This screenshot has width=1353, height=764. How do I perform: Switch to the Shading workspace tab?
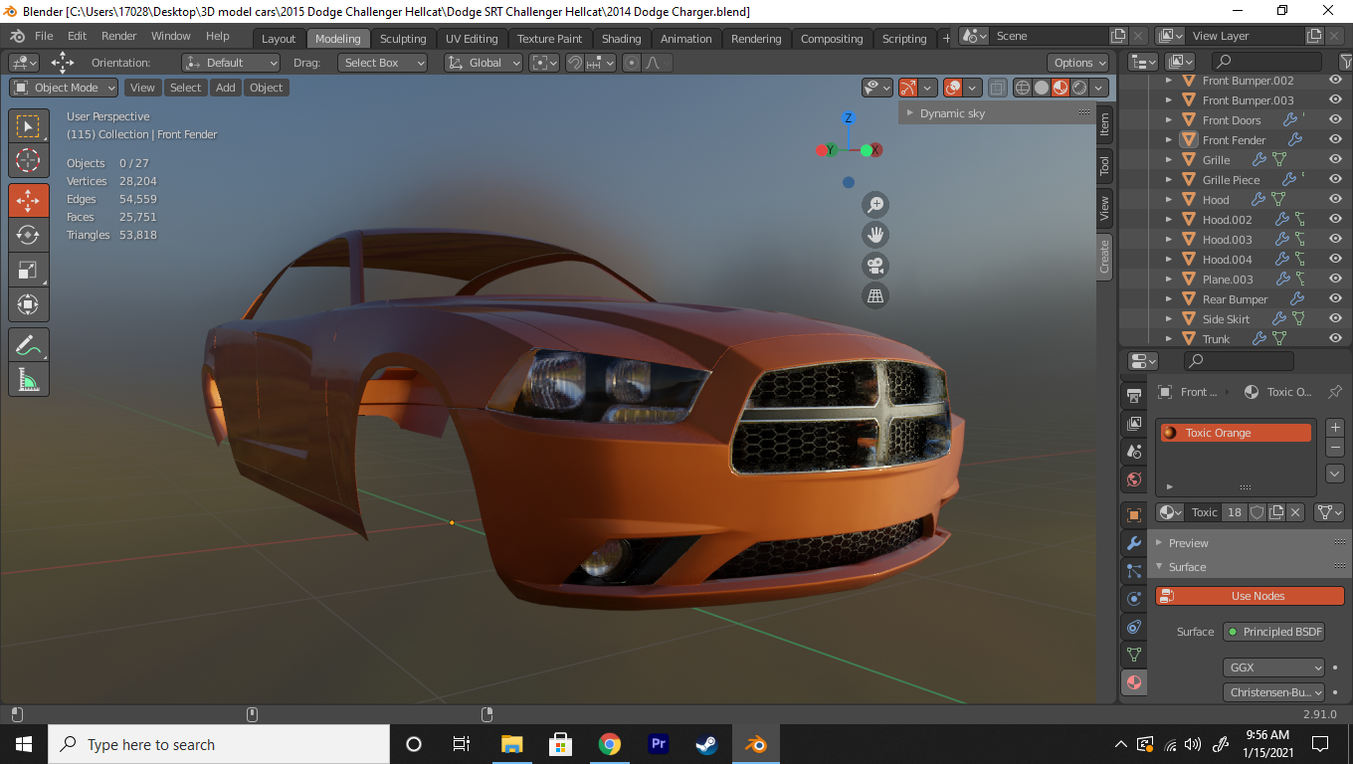coord(621,39)
